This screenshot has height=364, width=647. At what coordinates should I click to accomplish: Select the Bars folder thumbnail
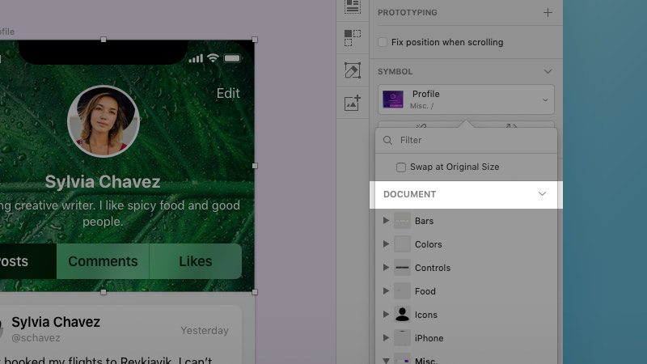tap(402, 221)
